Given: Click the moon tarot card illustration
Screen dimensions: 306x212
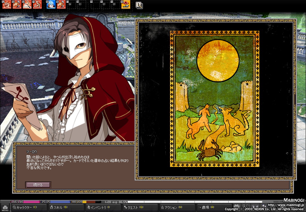Looking at the screenshot, I should (x=215, y=99).
